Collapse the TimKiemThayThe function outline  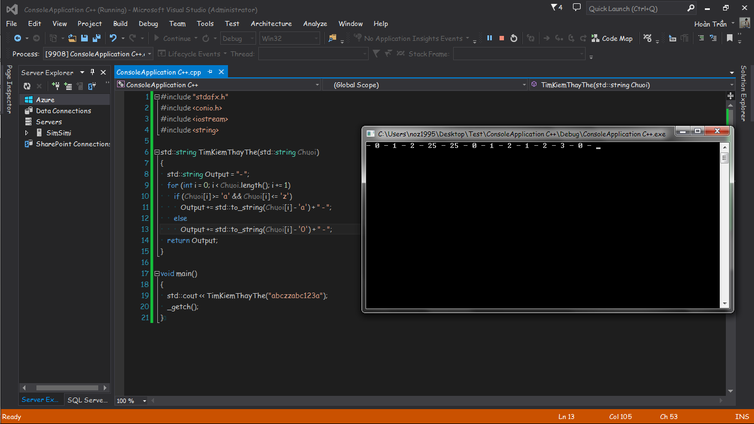click(157, 152)
